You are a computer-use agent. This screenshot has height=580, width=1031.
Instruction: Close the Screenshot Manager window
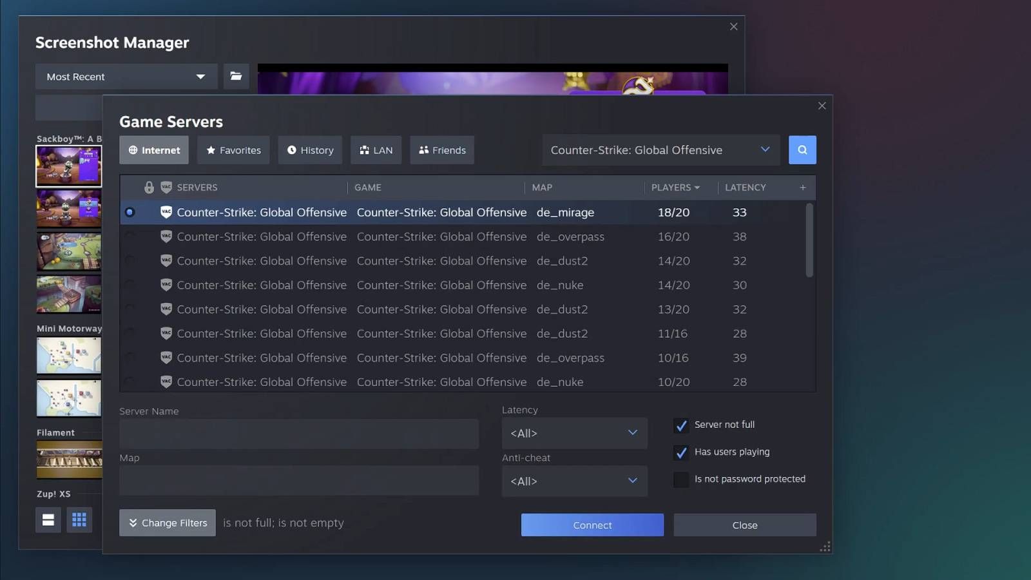(733, 26)
